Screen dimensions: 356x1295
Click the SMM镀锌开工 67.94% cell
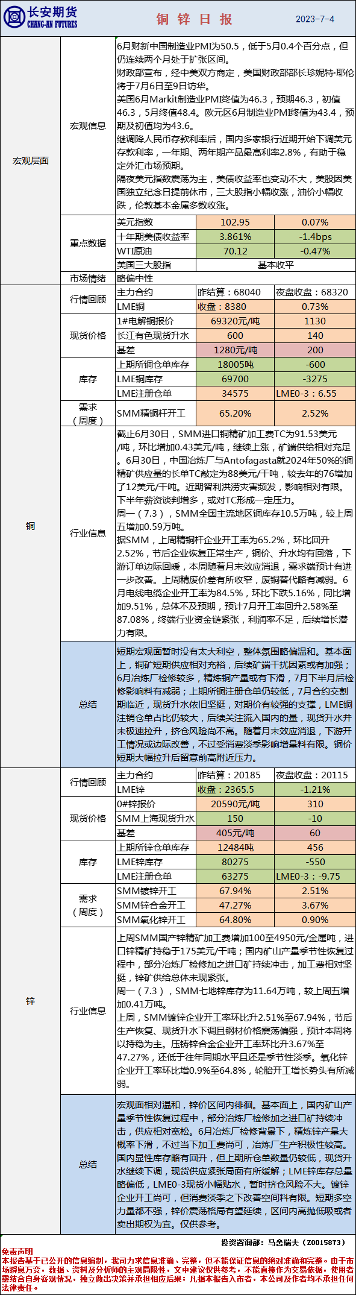[x=235, y=891]
